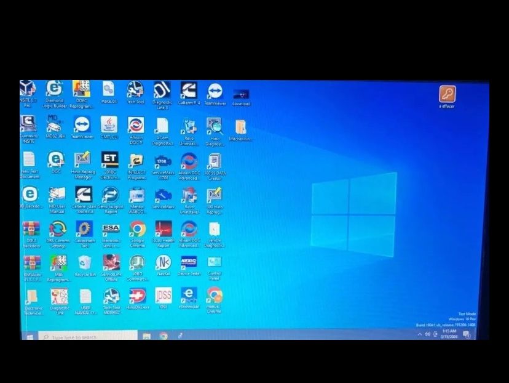Screen dimensions: 509x383
Task: Select the 'a effacer' key icon
Action: pyautogui.click(x=447, y=94)
